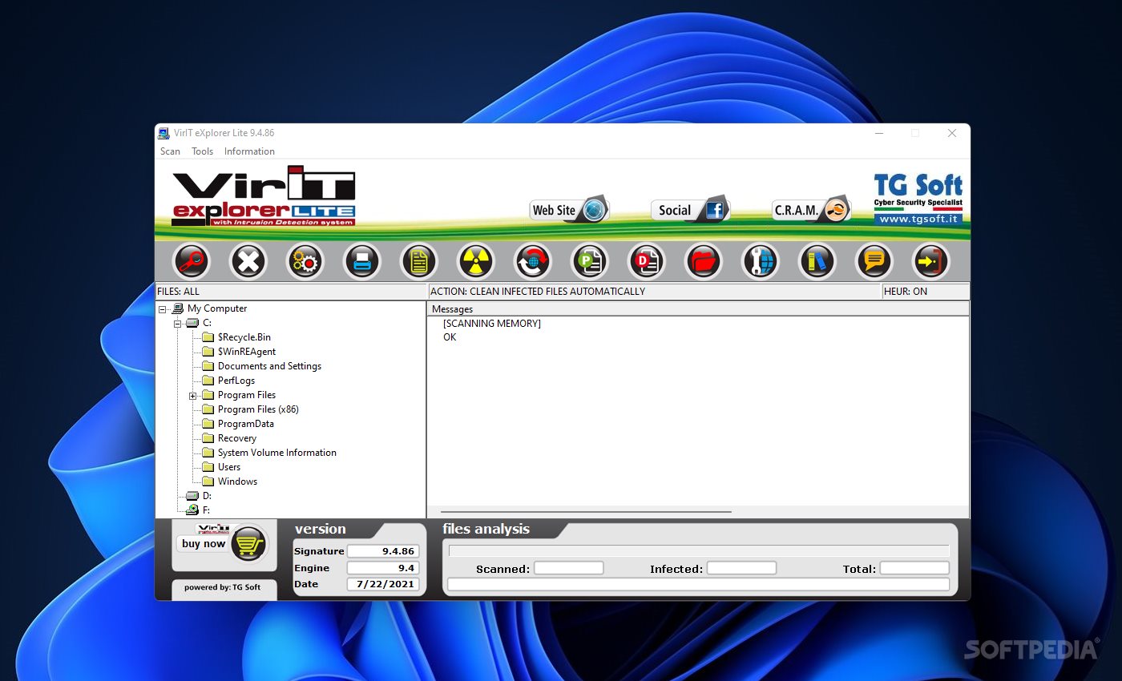The width and height of the screenshot is (1122, 681).
Task: Open the books help icon
Action: (x=817, y=261)
